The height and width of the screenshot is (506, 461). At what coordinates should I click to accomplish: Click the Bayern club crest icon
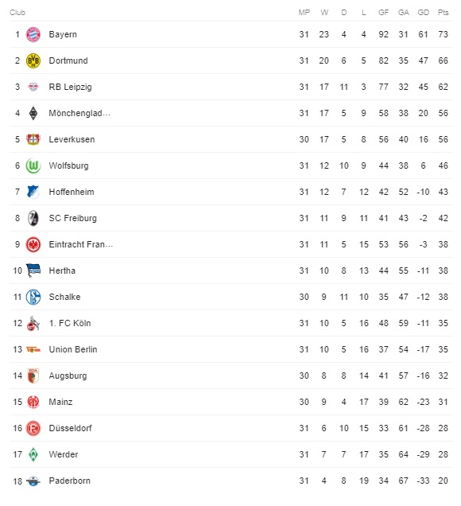(x=33, y=34)
